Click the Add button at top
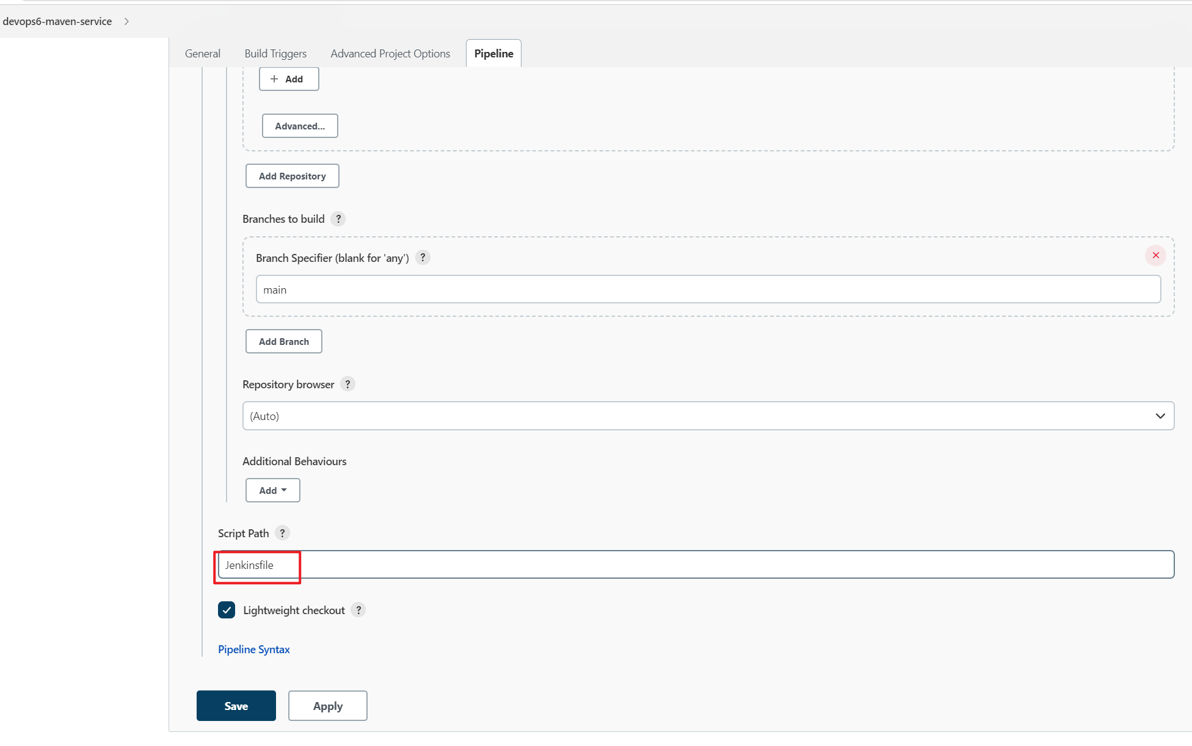Viewport: 1192px width, 746px height. [x=288, y=78]
